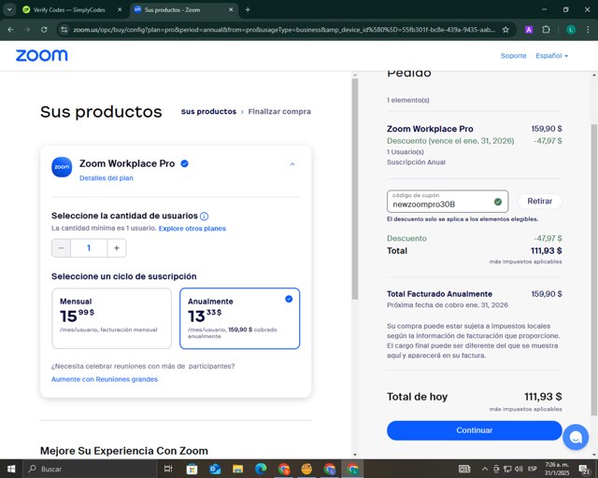Open the Soporte link
The width and height of the screenshot is (598, 478).
coord(513,56)
